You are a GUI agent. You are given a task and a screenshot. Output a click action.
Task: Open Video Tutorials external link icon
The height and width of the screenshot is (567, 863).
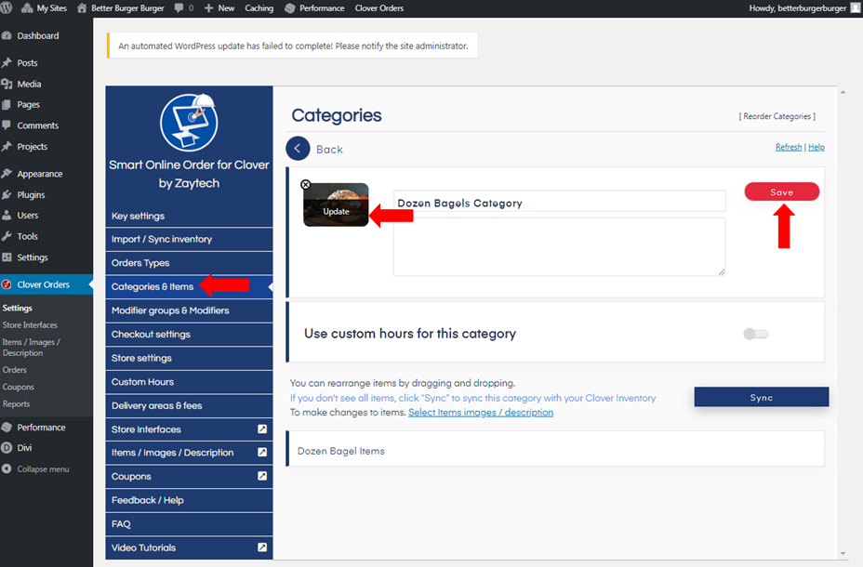click(x=262, y=547)
